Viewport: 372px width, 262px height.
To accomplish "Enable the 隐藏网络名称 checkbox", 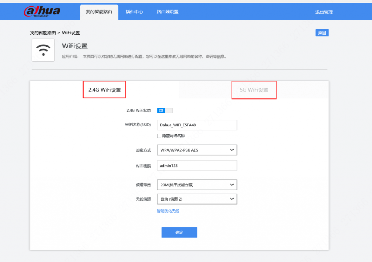I will tap(159, 136).
